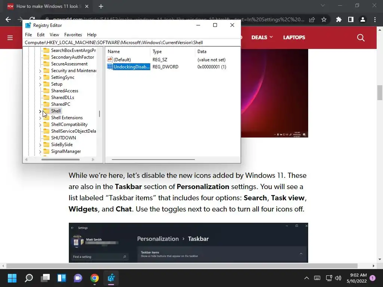Open Chrome profile avatar

click(363, 19)
